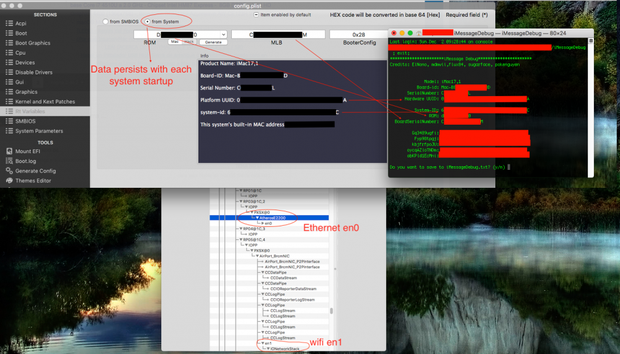The width and height of the screenshot is (620, 354).
Task: Collapse the AirPort_BrcmNIC node
Action: 257,256
